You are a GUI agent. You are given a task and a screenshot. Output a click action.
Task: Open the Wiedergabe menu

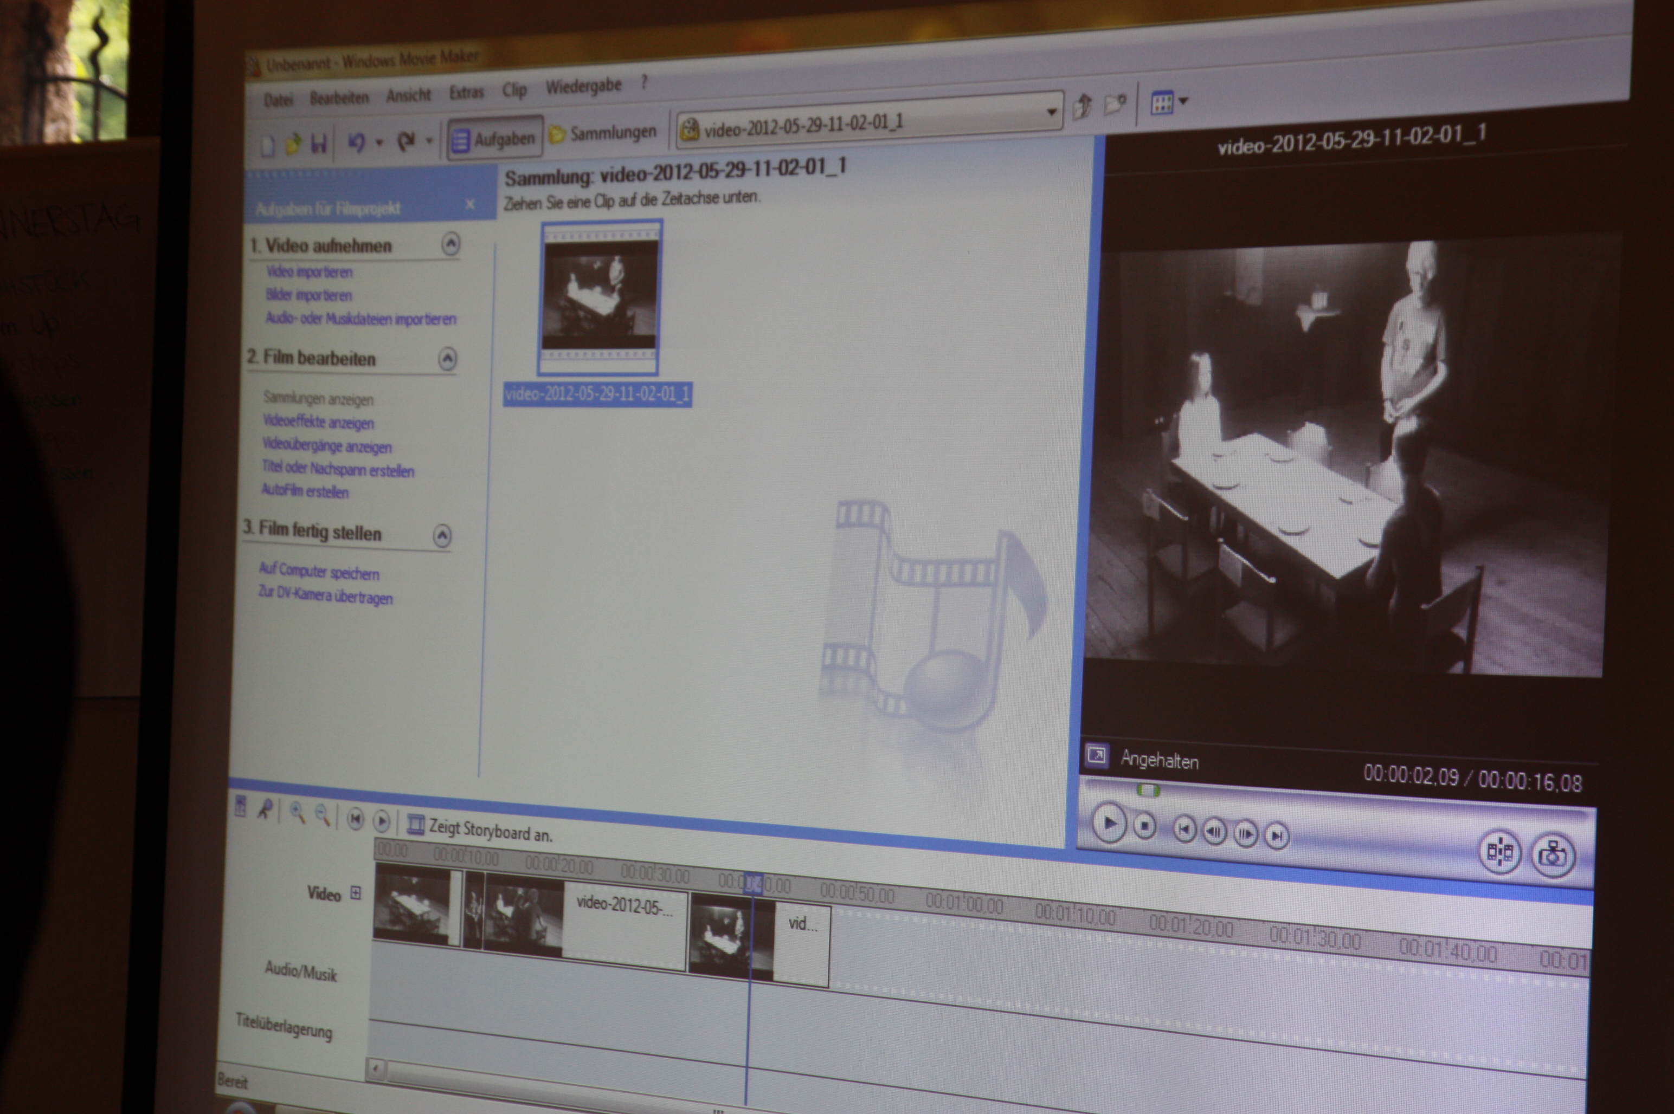click(584, 87)
